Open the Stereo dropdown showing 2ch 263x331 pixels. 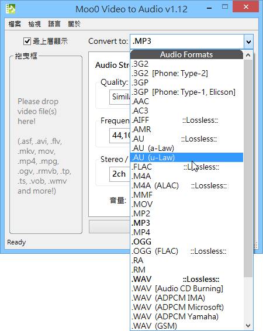pos(120,174)
